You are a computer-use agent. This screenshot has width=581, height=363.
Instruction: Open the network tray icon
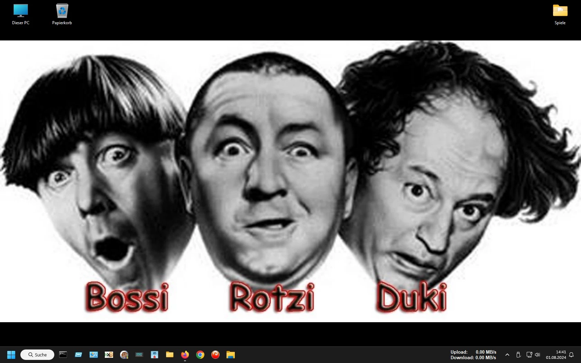529,355
